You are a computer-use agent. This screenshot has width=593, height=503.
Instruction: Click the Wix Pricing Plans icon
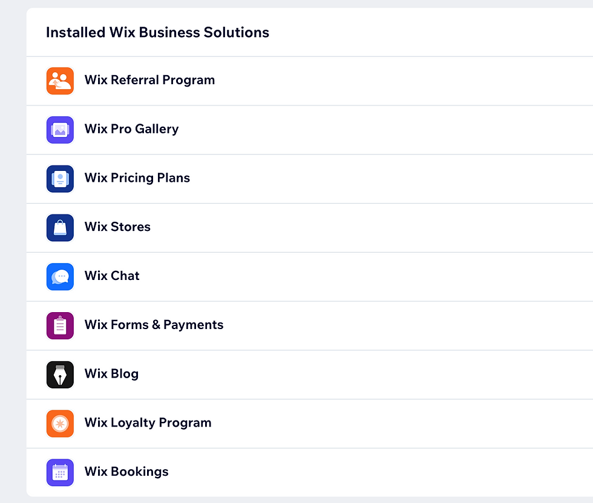point(60,179)
